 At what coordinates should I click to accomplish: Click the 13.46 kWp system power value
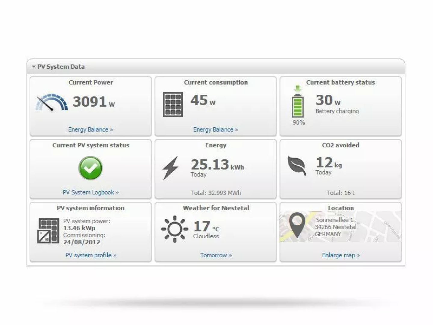tap(79, 228)
